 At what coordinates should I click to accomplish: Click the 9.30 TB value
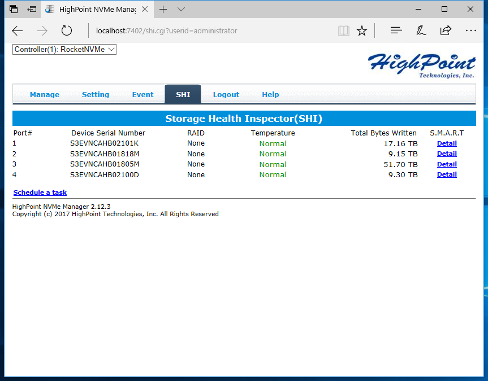[x=403, y=174]
